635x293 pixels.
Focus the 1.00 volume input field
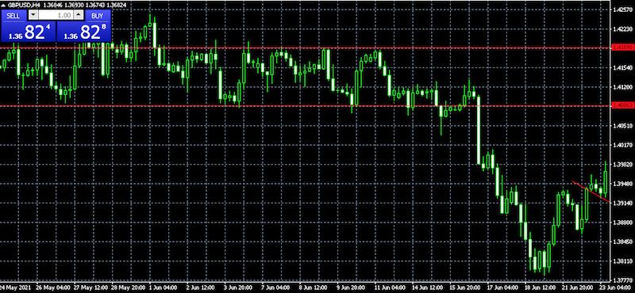pos(56,15)
